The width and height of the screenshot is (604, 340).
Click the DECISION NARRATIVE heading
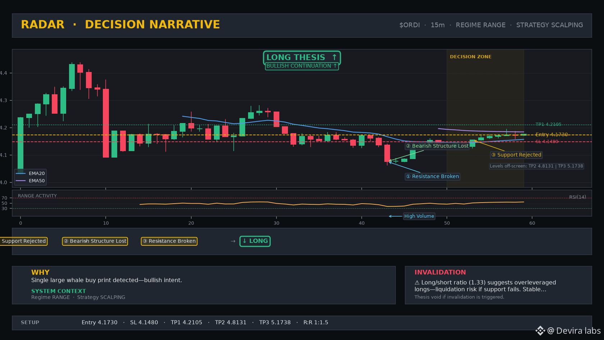[152, 24]
